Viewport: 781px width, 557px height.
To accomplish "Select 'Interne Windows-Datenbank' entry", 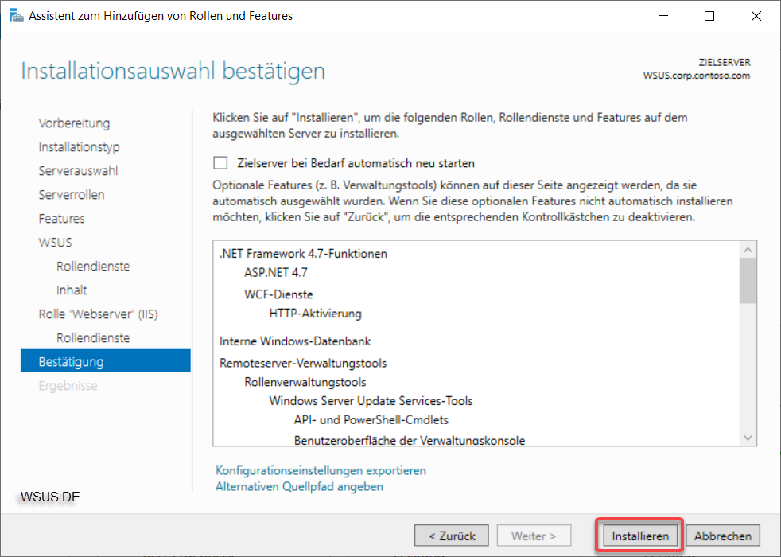I will 295,341.
